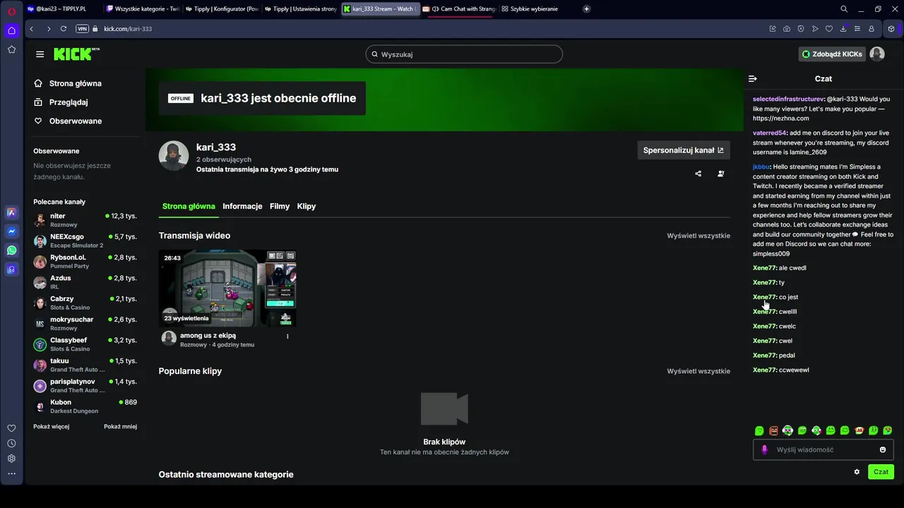The width and height of the screenshot is (904, 508).
Task: Collapse recommended channels with Pokaż mniej
Action: 120,426
